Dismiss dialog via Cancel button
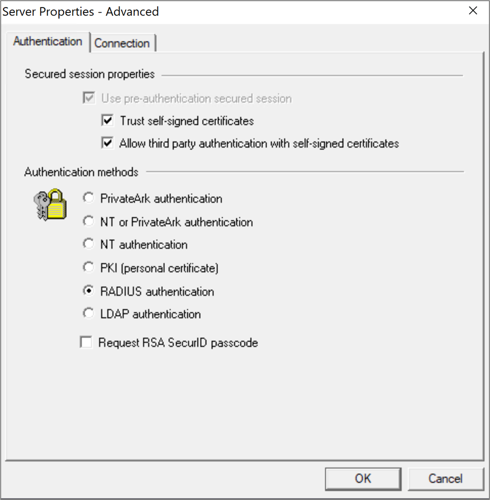The image size is (490, 500). pos(445,478)
